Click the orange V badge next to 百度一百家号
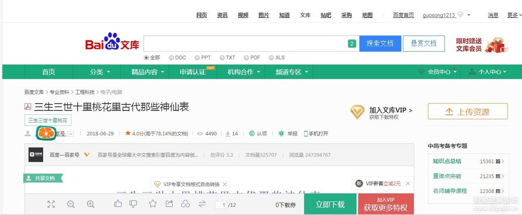This screenshot has width=522, height=215. pos(86,155)
